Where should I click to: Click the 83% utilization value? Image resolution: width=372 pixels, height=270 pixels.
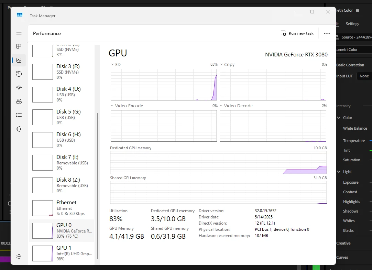pyautogui.click(x=116, y=219)
